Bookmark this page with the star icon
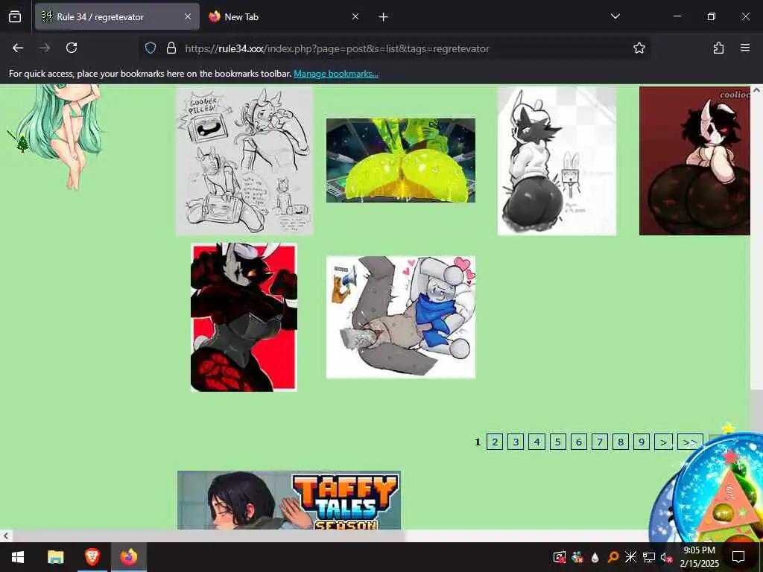763x572 pixels. coord(639,48)
